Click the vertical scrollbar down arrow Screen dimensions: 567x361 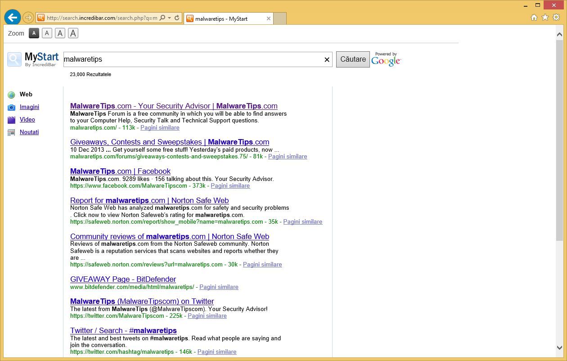[559, 347]
